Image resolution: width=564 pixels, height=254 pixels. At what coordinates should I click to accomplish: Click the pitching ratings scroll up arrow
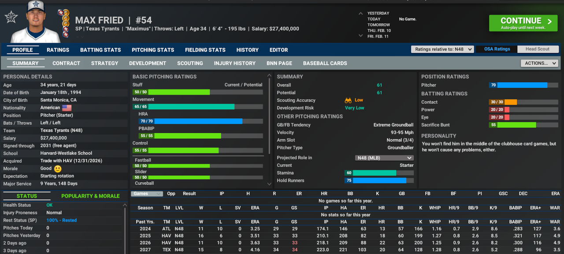(270, 77)
